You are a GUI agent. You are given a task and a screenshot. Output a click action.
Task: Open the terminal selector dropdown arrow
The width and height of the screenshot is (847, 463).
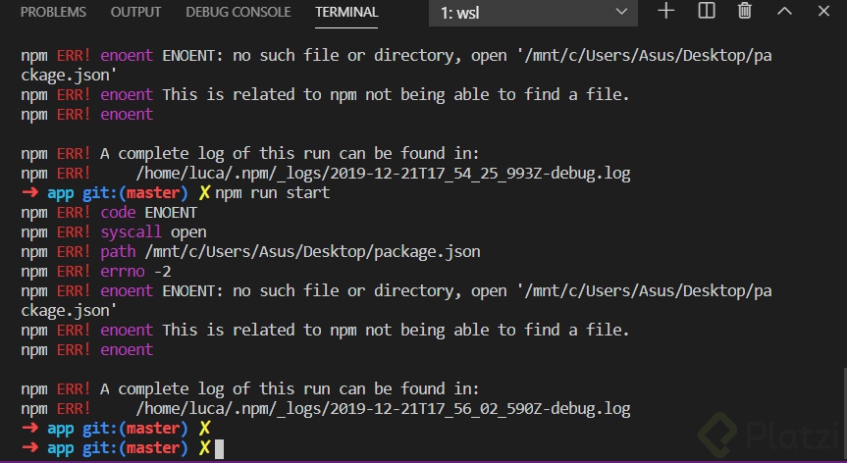pos(621,12)
